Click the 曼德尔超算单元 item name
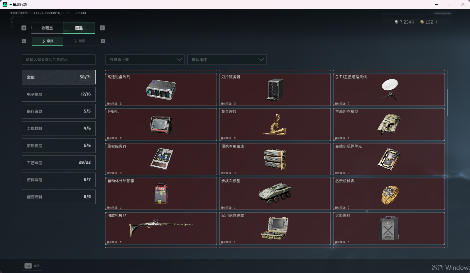The width and height of the screenshot is (470, 273). (349, 146)
